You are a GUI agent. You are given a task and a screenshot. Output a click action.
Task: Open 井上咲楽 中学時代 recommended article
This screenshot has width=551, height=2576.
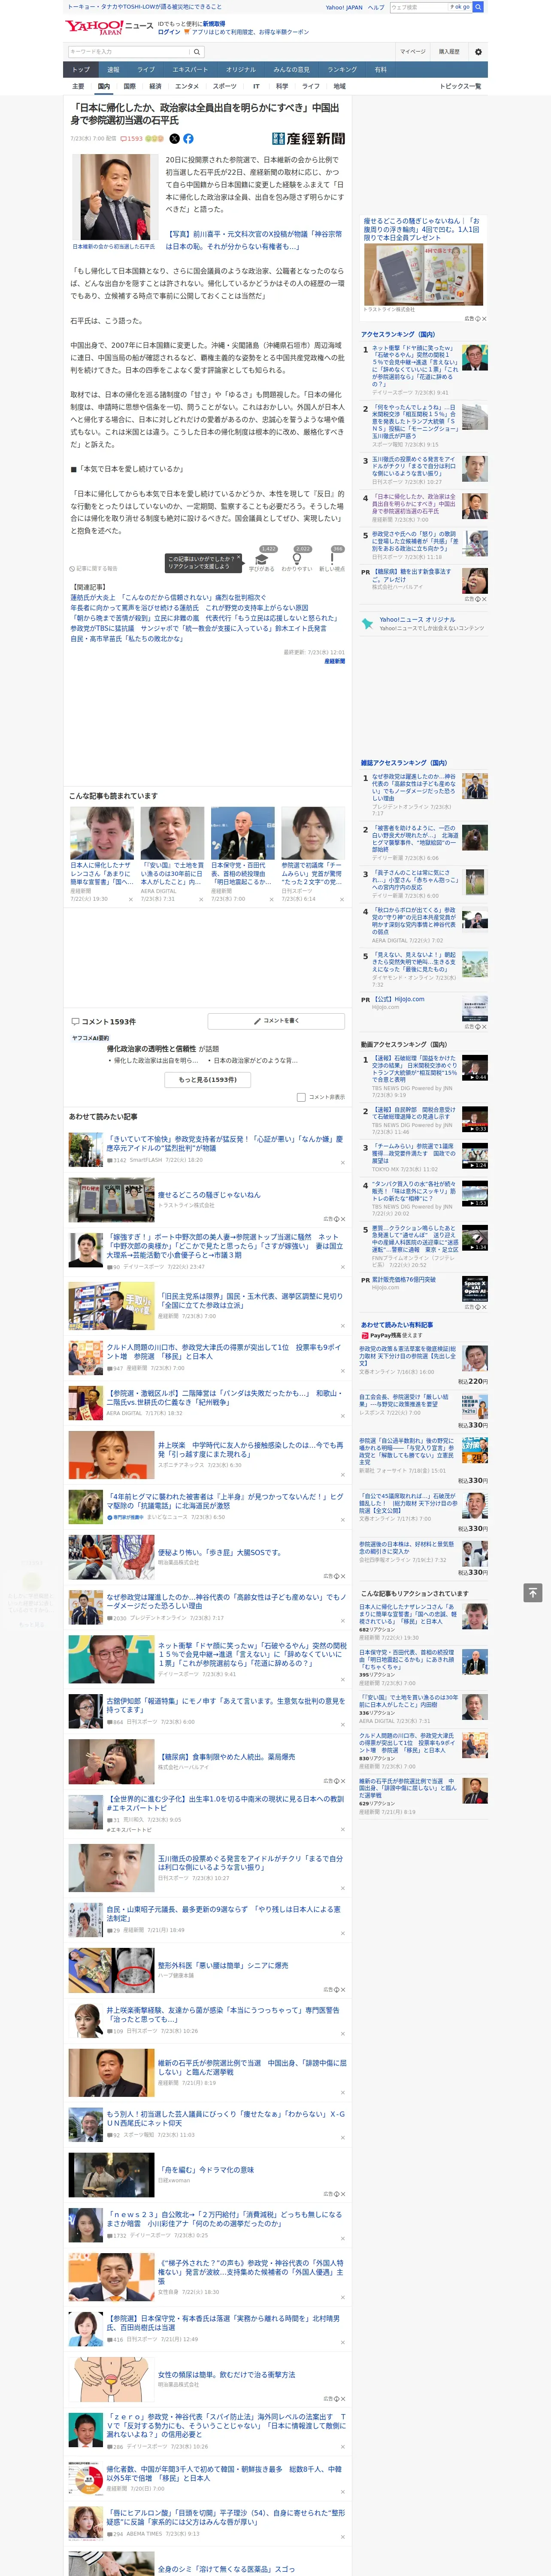point(250,1449)
